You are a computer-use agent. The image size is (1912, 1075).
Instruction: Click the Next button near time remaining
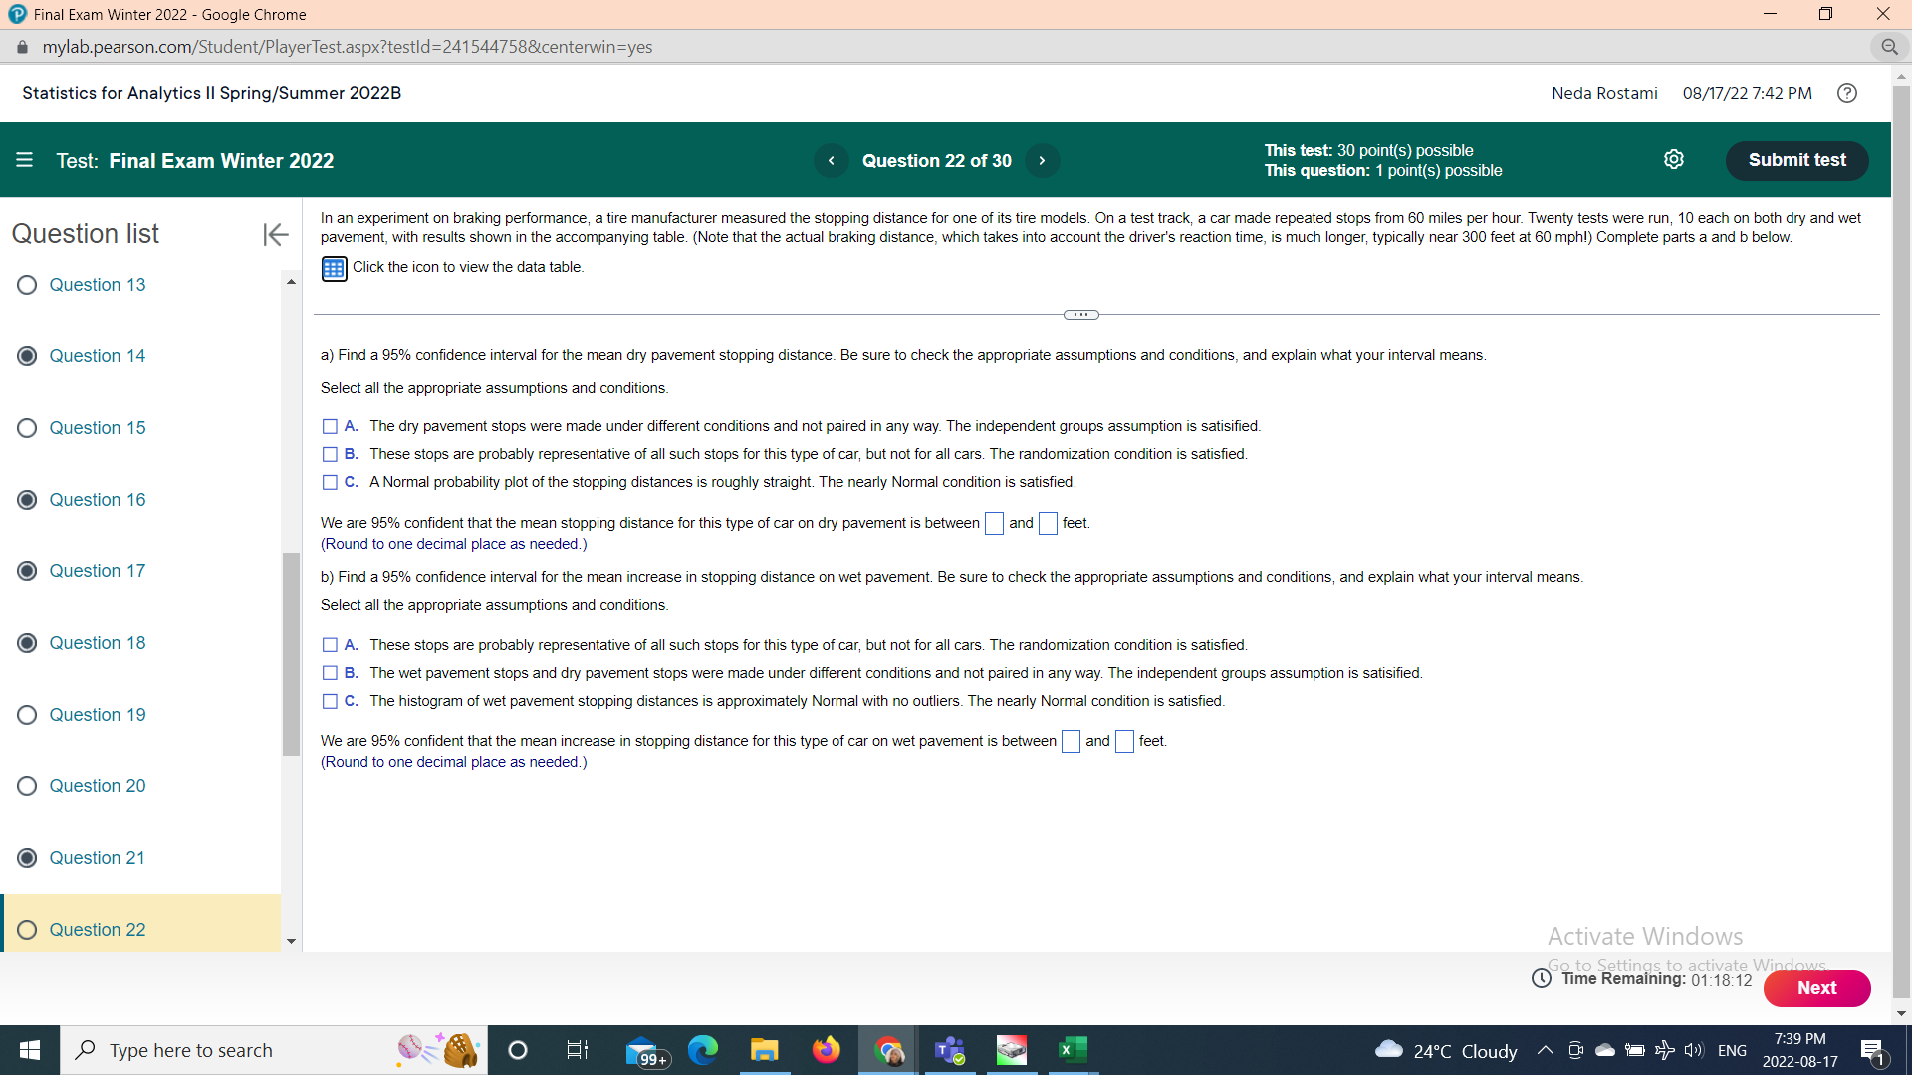[x=1816, y=988]
